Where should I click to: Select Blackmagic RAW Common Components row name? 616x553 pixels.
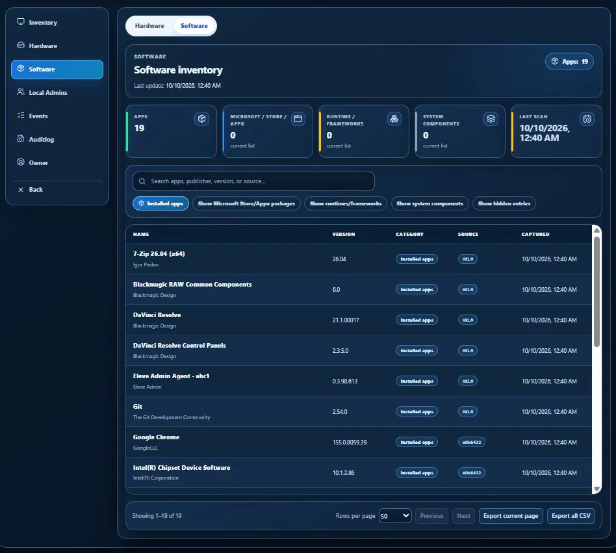pos(192,285)
